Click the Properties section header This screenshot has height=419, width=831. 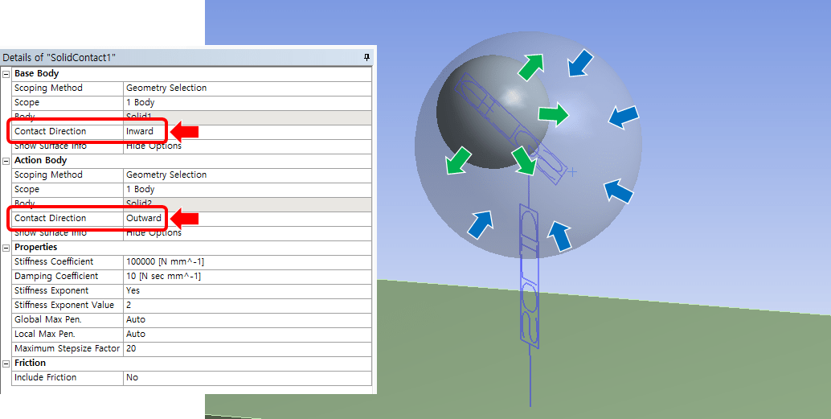click(35, 248)
